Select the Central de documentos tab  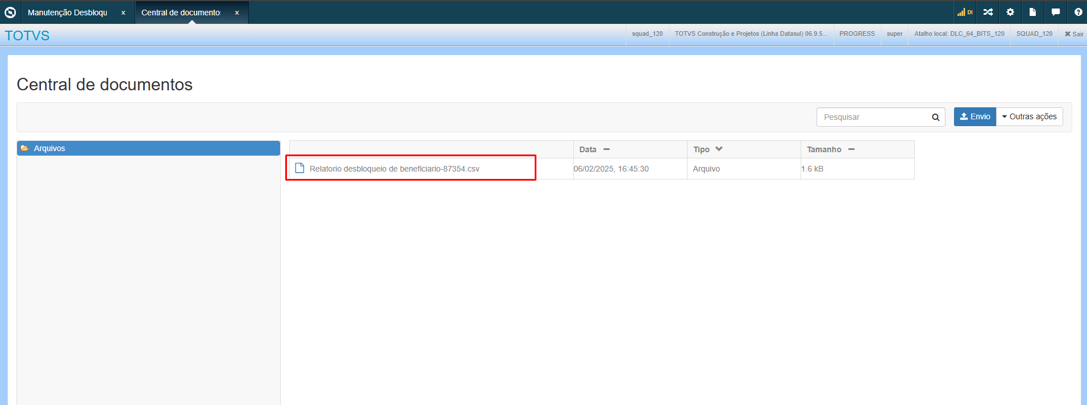(x=181, y=12)
